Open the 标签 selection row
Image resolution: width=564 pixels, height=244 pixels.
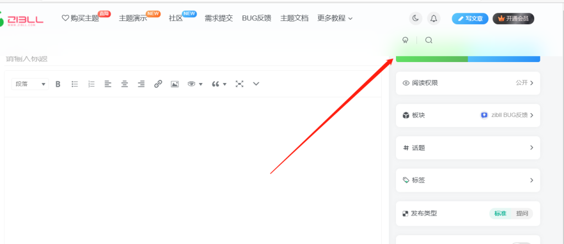point(468,180)
